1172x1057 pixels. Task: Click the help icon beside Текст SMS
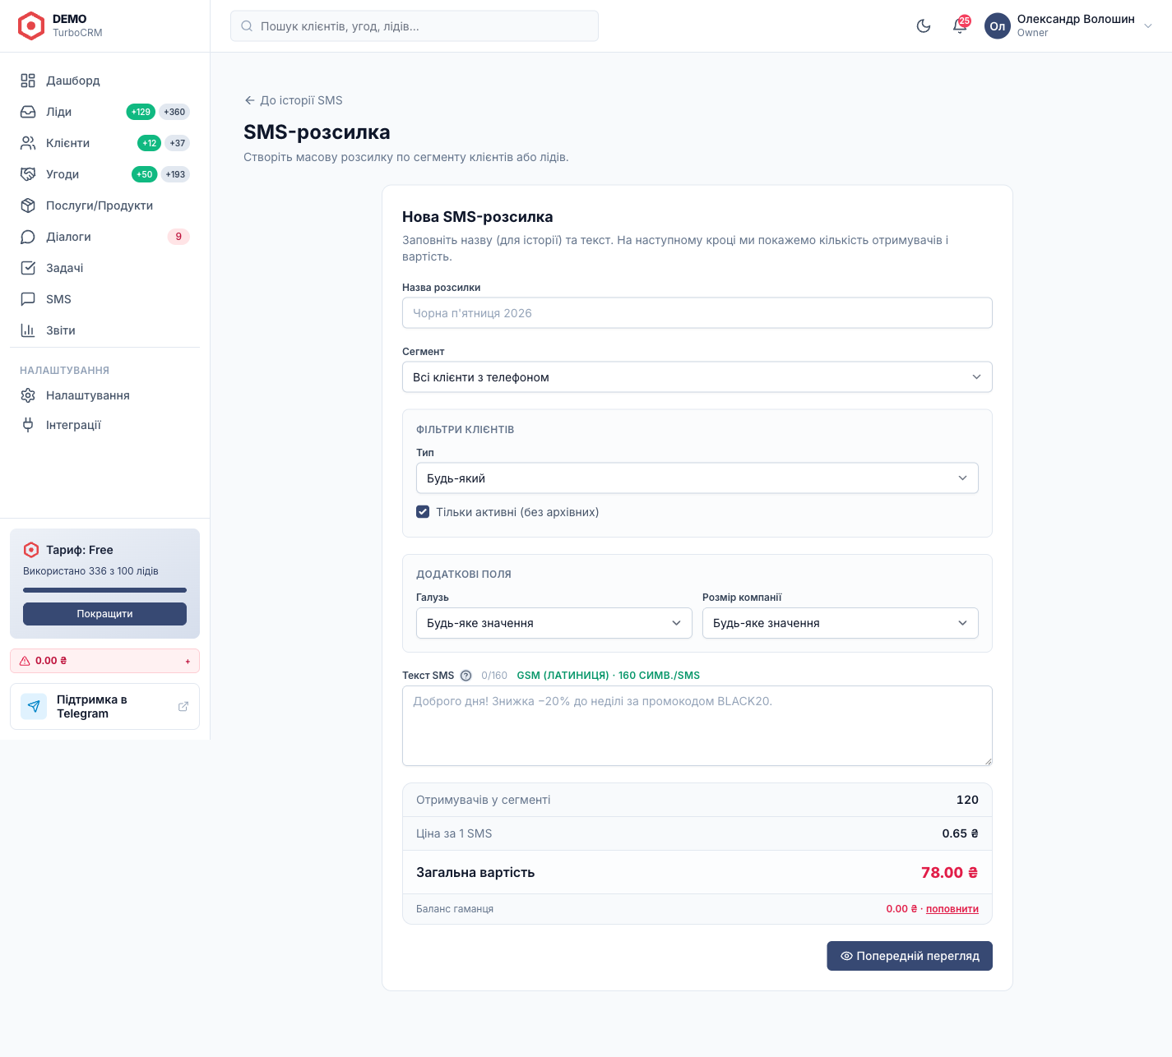tap(466, 676)
